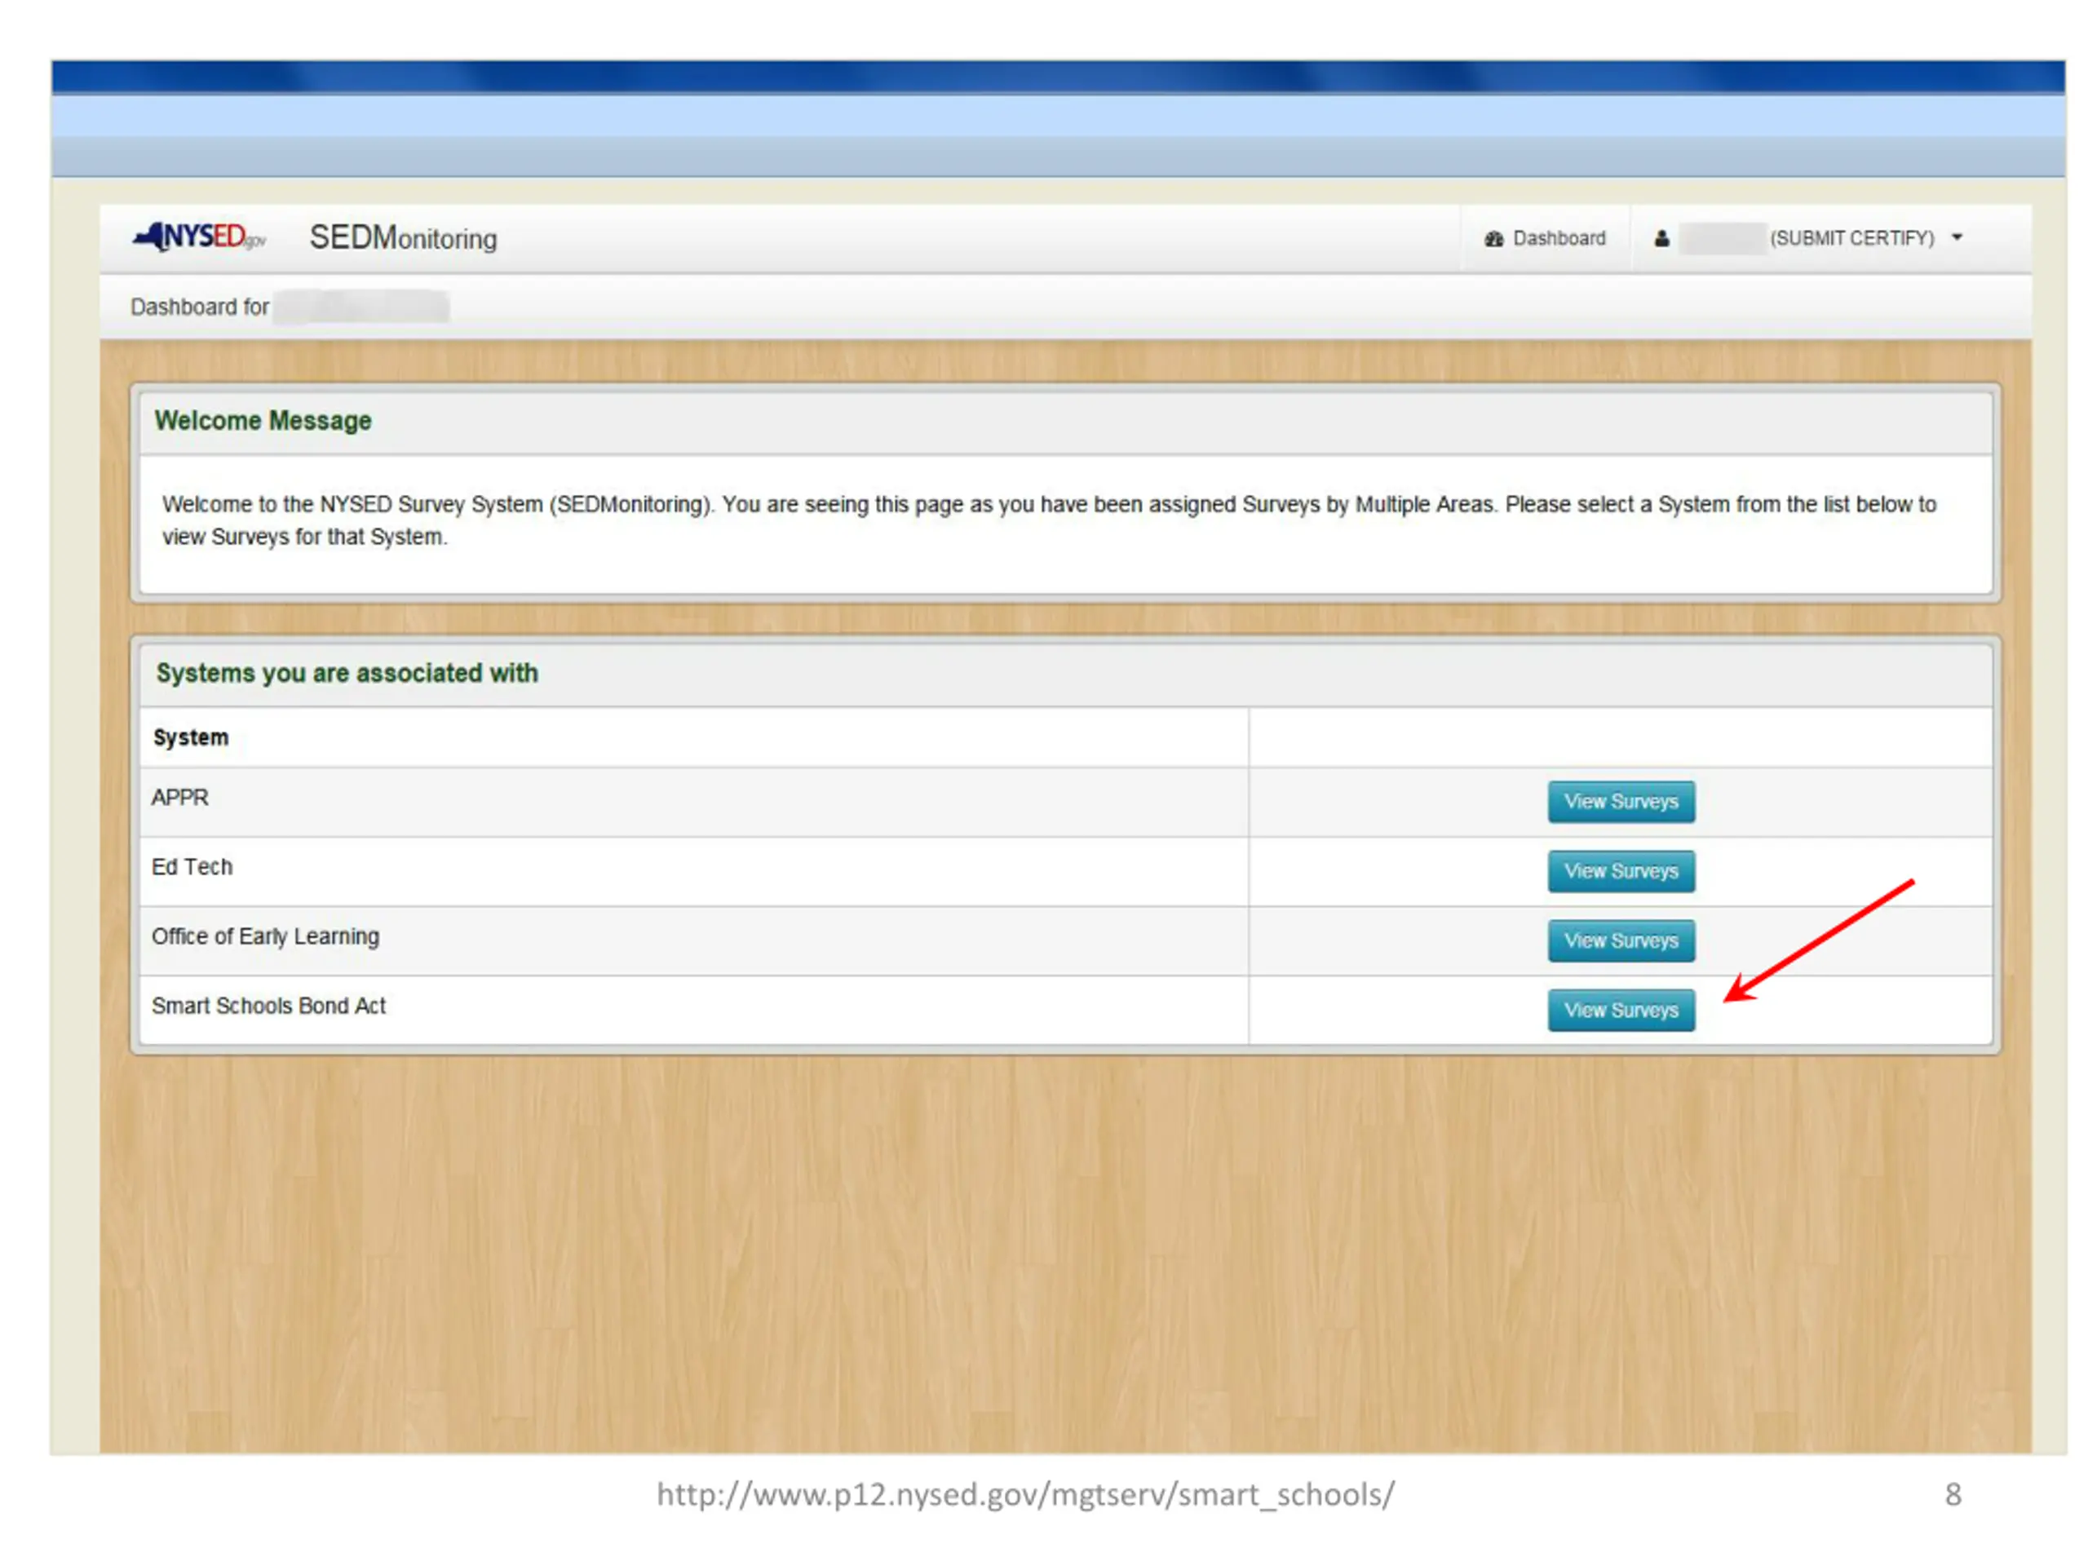
Task: Click the NYSED.gov logo
Action: click(200, 236)
